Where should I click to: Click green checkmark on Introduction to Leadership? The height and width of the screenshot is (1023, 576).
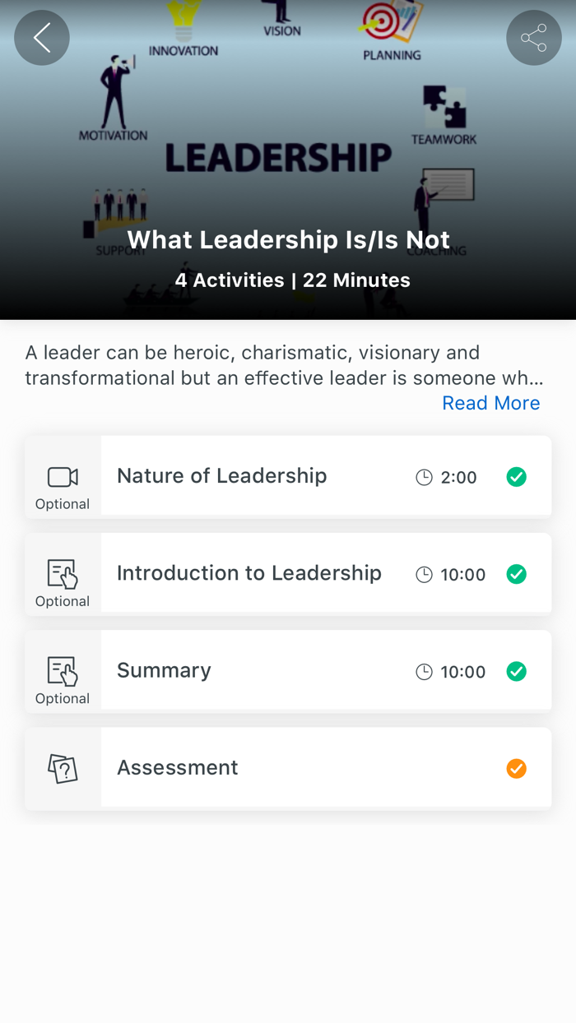click(x=516, y=574)
